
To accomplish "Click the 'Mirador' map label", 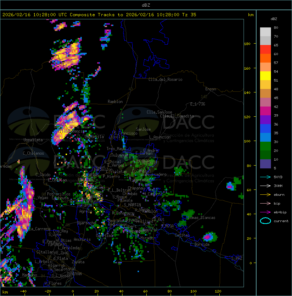I will 148,238.
